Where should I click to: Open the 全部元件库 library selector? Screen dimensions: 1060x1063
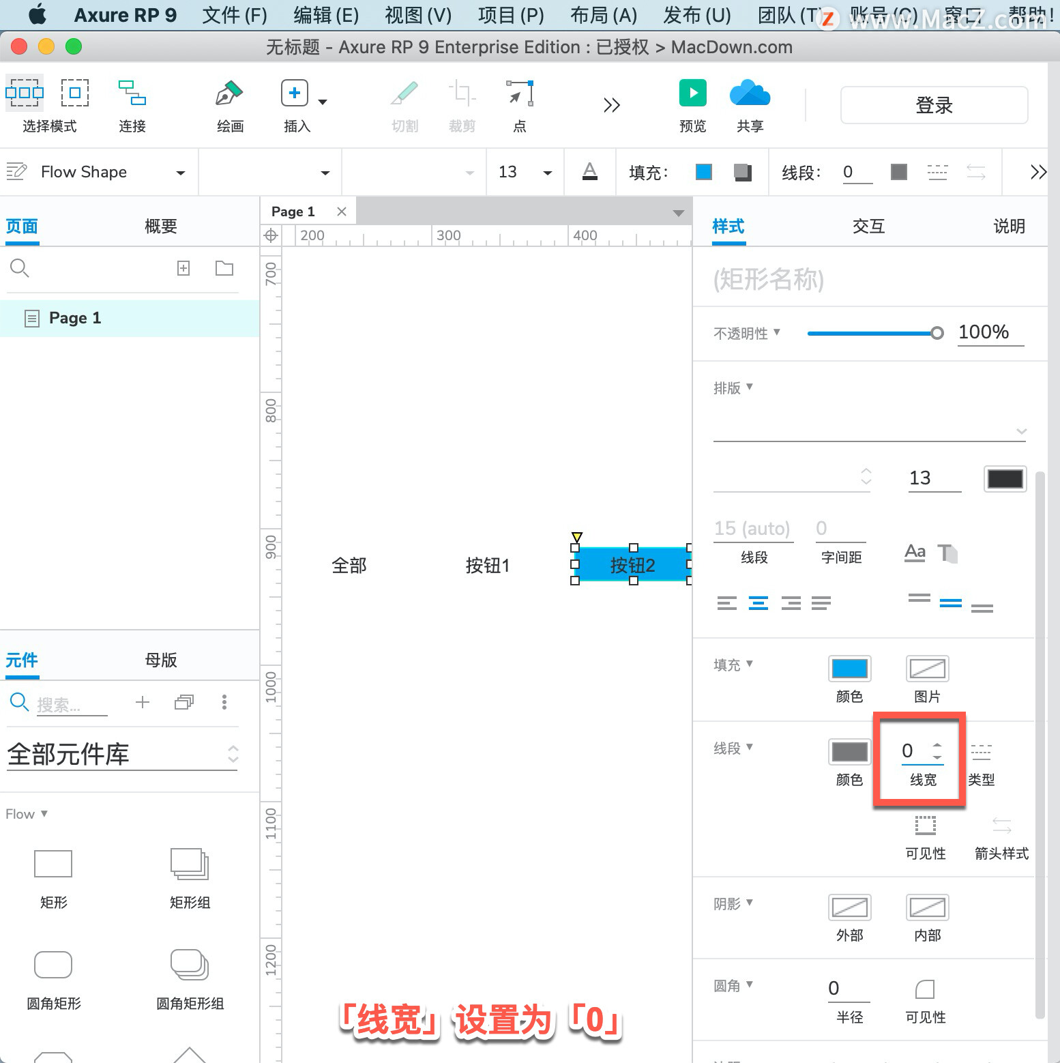[x=122, y=755]
